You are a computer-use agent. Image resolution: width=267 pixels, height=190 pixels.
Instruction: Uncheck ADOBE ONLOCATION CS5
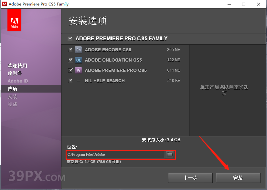[x=70, y=60]
